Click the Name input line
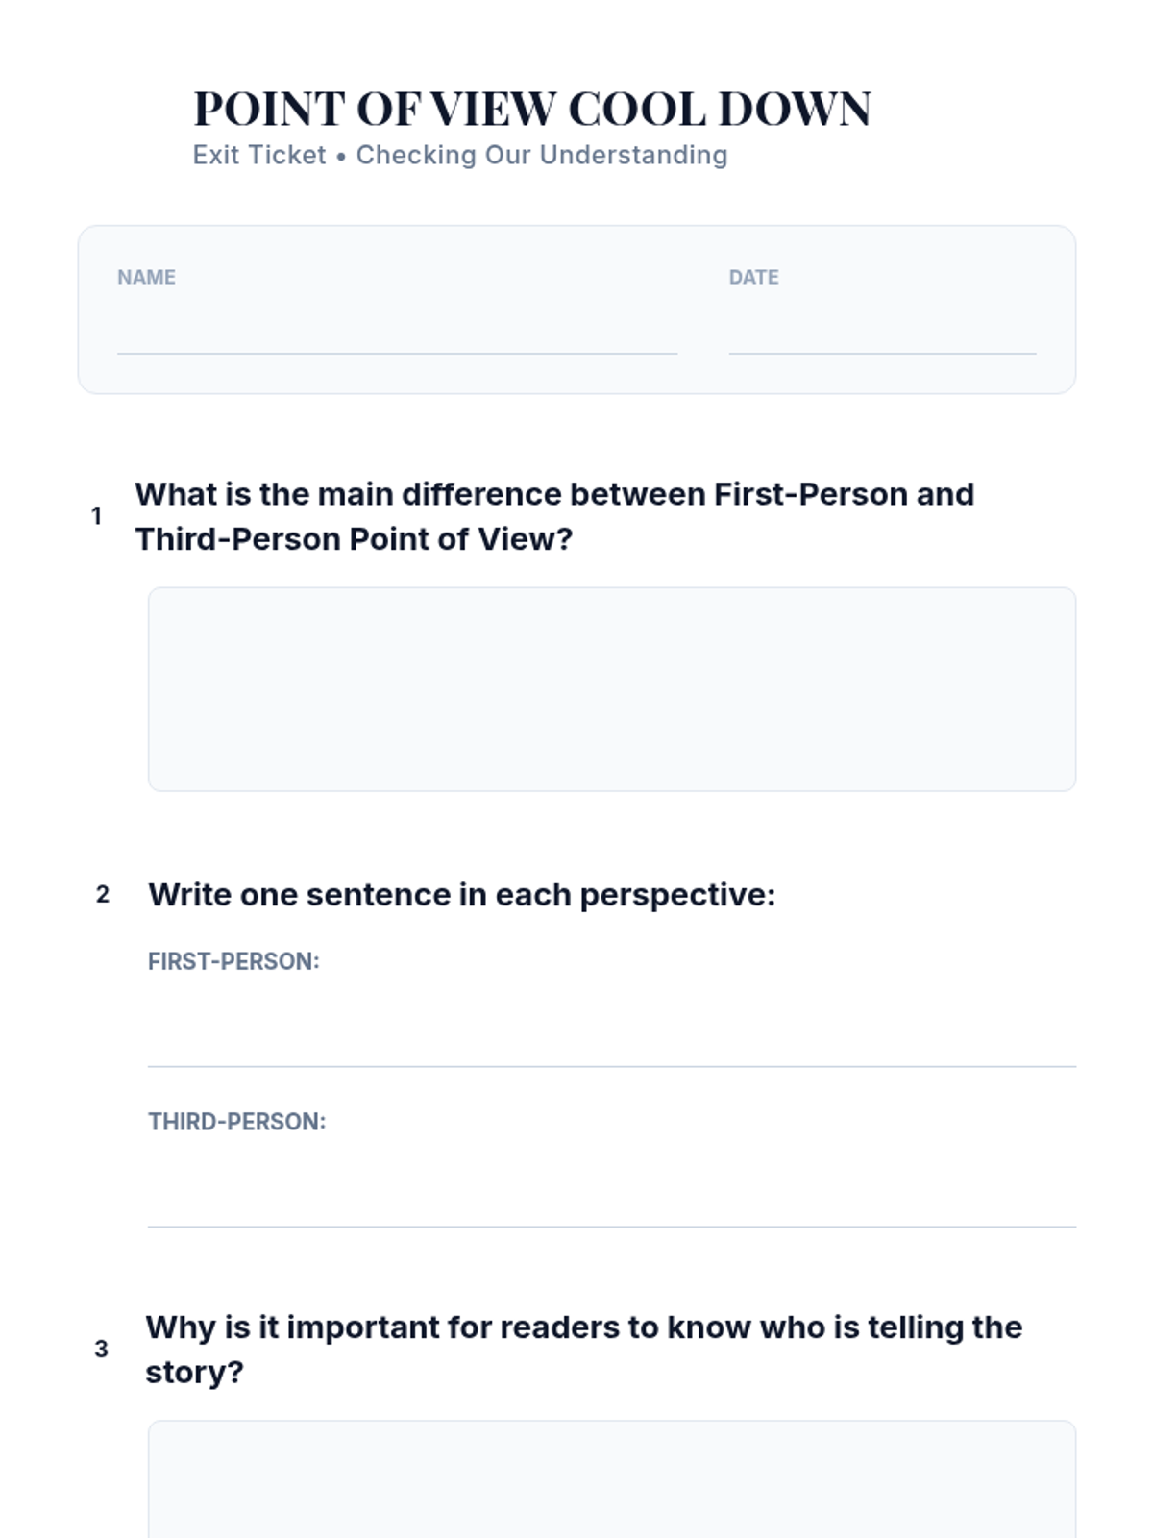Image resolution: width=1153 pixels, height=1538 pixels. [397, 332]
